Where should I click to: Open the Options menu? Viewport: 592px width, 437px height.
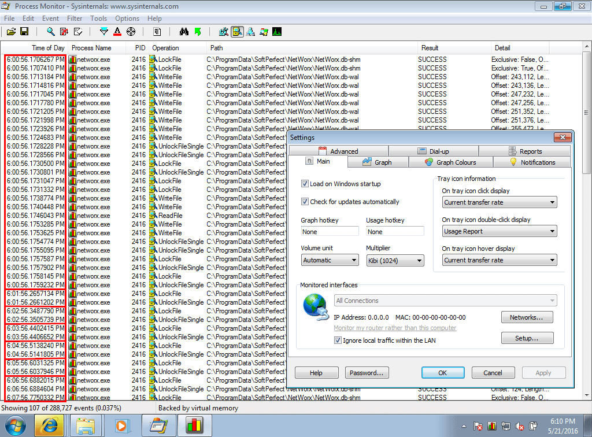point(127,18)
